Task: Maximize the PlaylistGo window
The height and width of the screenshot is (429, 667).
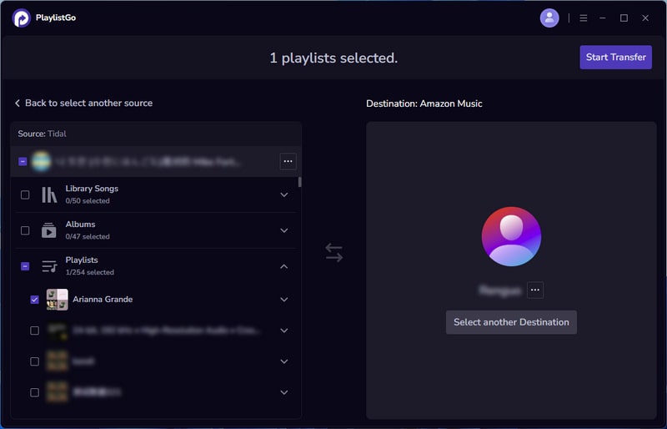Action: tap(624, 18)
